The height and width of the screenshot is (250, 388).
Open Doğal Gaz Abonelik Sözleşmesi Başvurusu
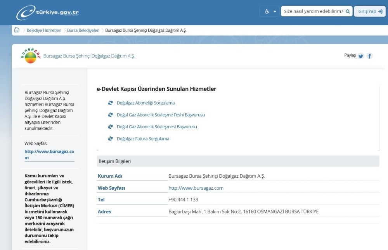(157, 127)
